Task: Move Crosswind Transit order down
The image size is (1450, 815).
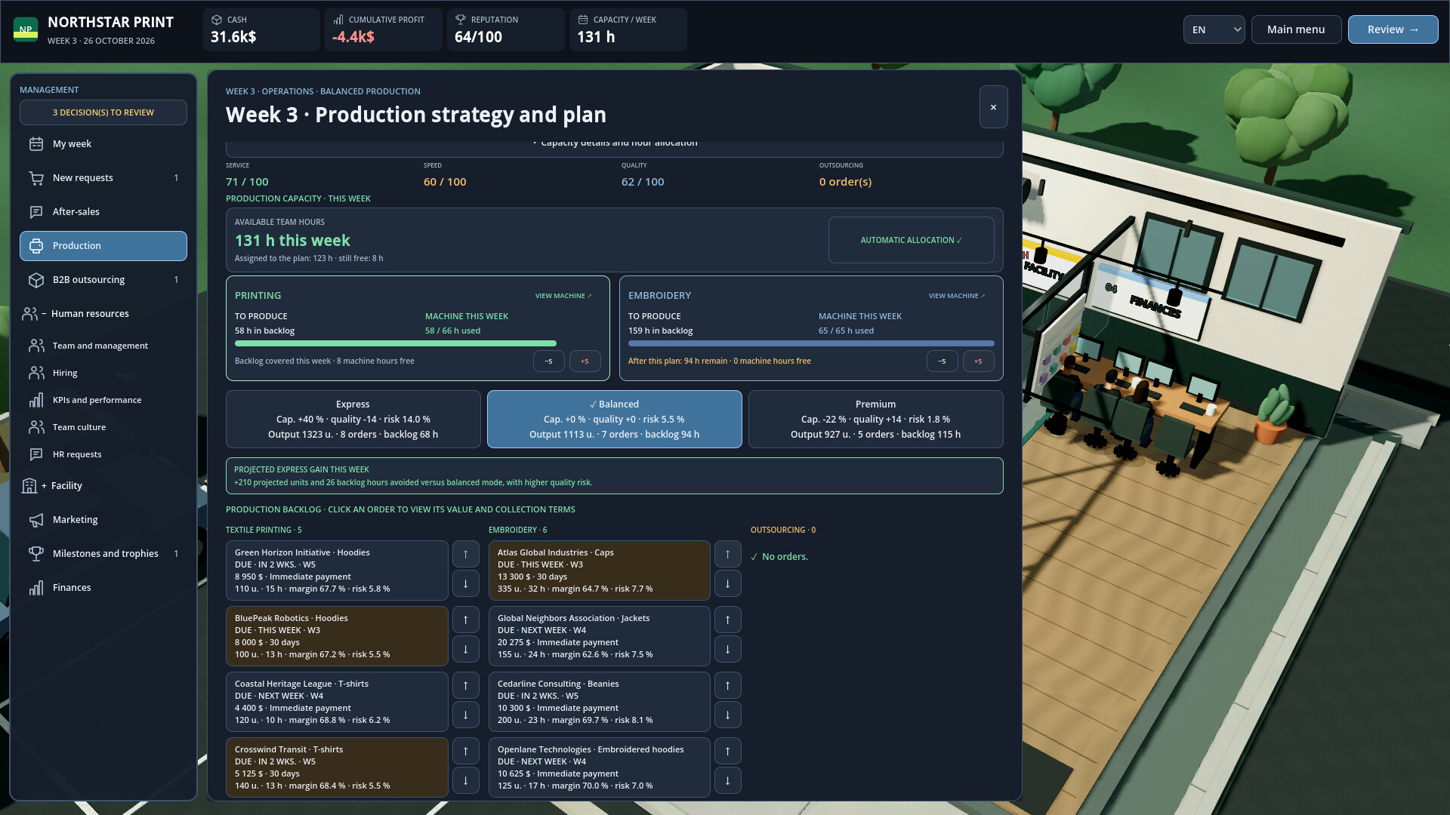Action: [x=466, y=780]
